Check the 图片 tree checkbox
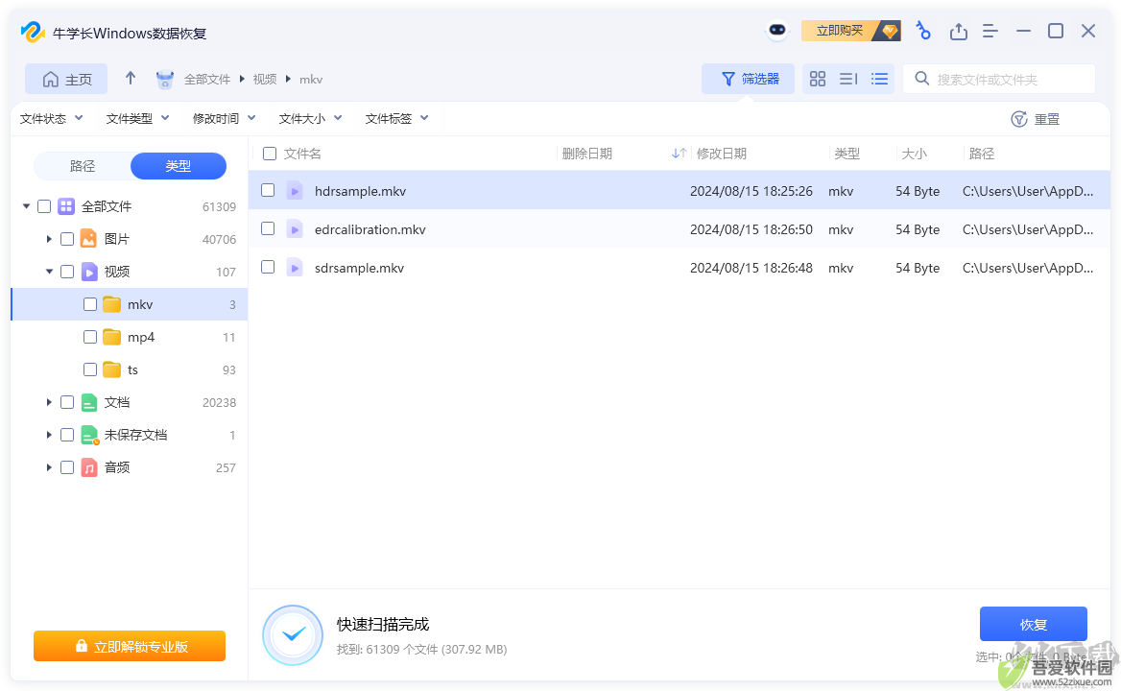This screenshot has width=1121, height=691. 67,239
